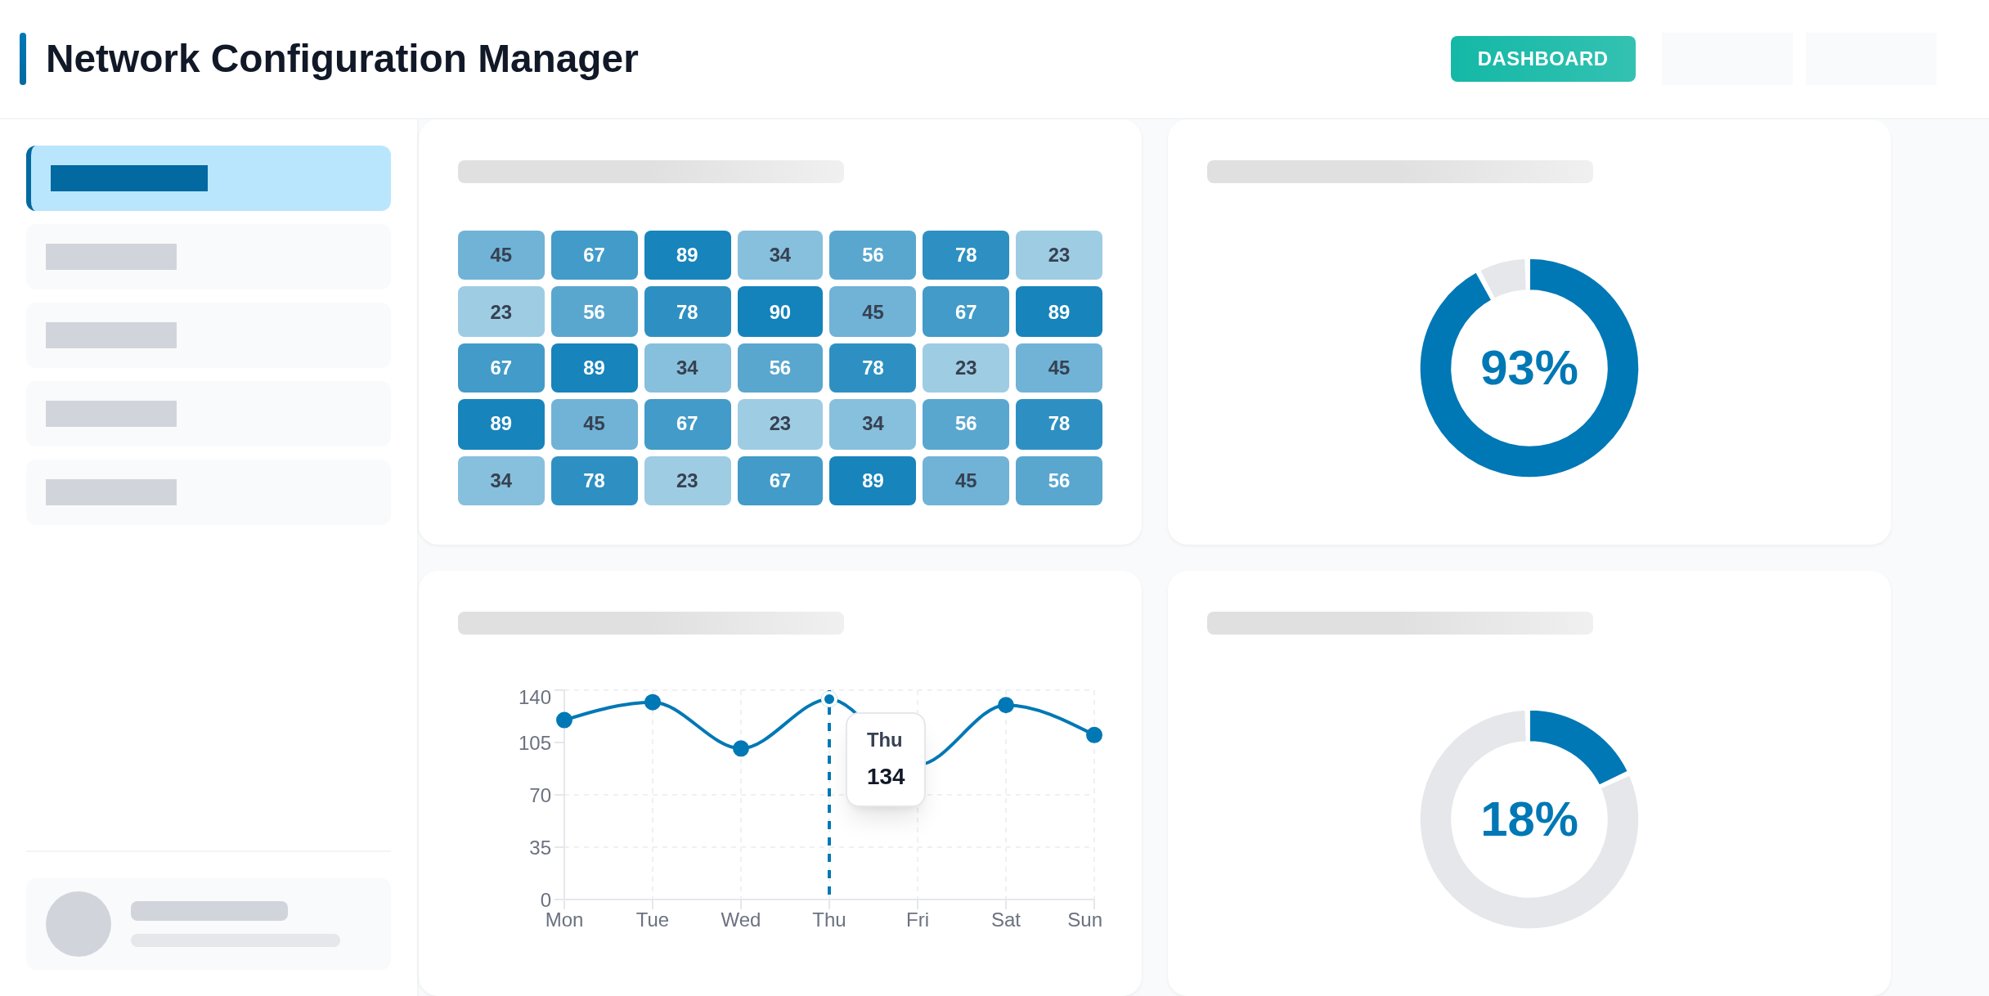
Task: Click the heatmap cell showing value 90
Action: coord(779,312)
